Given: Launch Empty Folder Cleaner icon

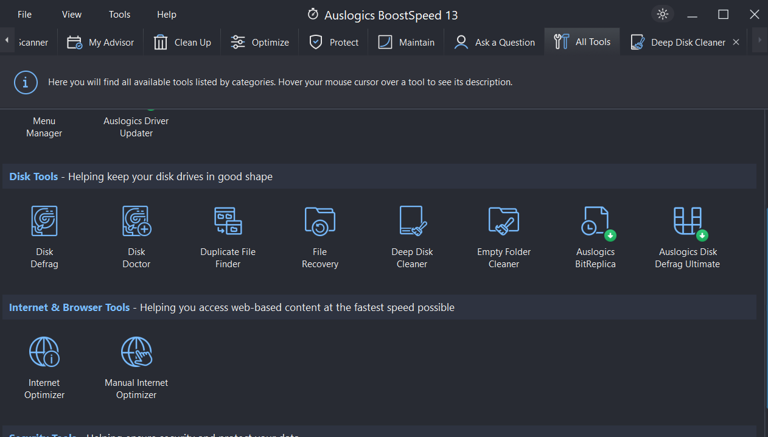Looking at the screenshot, I should click(504, 221).
